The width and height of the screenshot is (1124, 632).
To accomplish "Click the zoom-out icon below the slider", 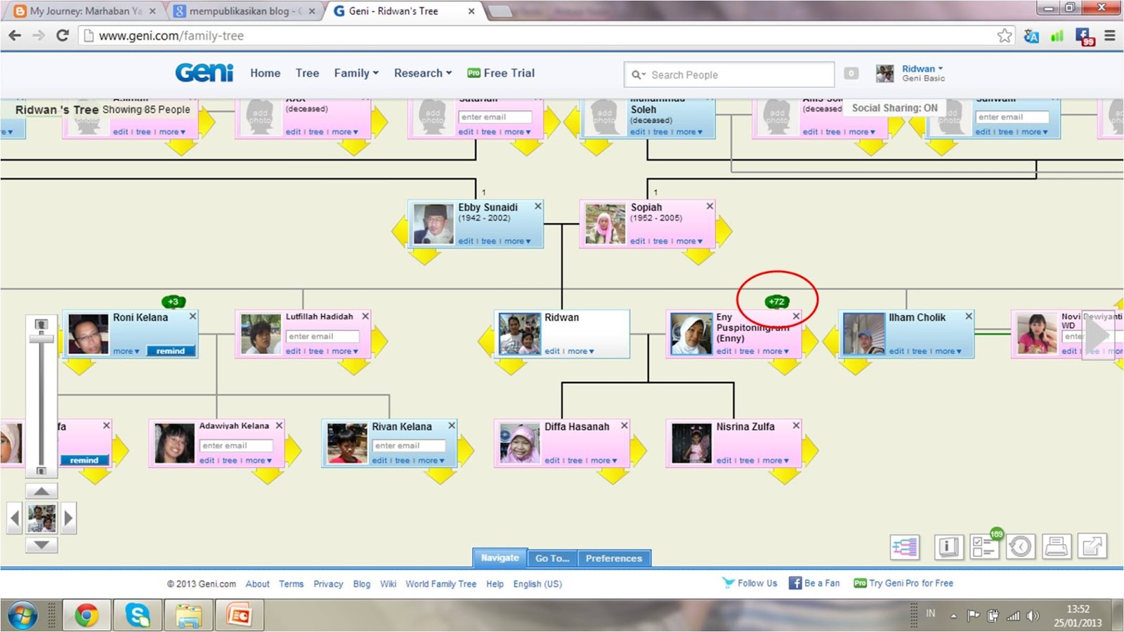I will tap(41, 470).
